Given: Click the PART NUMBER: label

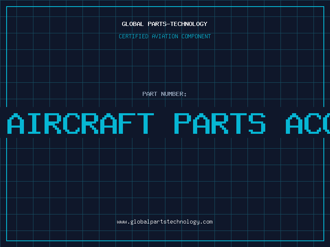Looking at the screenshot, I should [x=165, y=94].
